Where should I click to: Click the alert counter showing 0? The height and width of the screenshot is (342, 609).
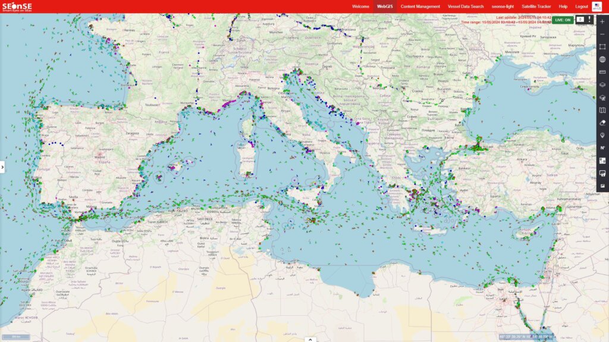pos(580,20)
